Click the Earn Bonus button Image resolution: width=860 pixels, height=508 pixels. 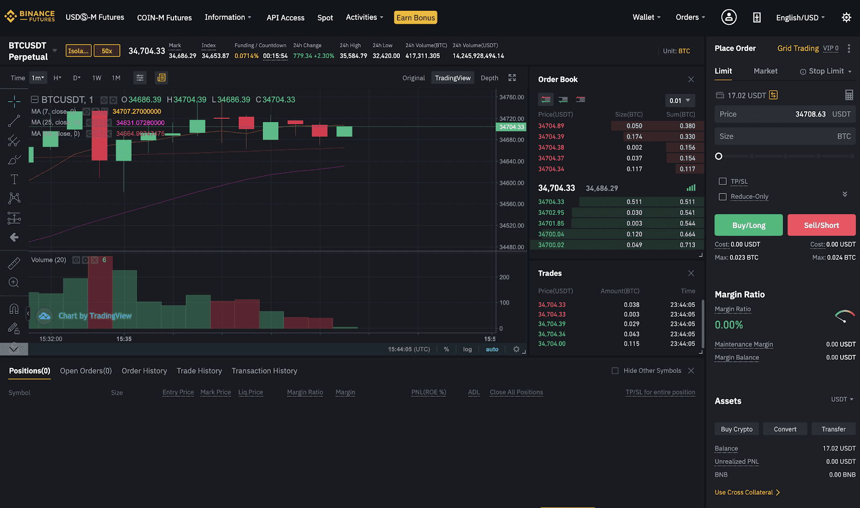point(415,18)
